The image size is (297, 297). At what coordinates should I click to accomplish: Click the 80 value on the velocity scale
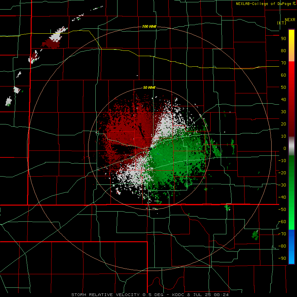283,51
